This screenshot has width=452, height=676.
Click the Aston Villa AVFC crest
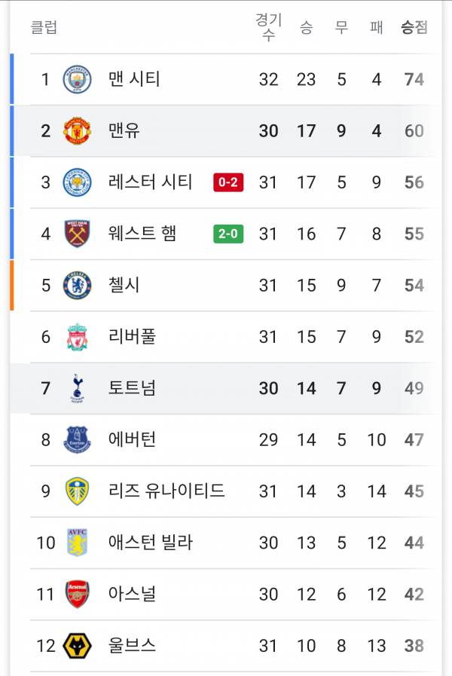tap(77, 543)
